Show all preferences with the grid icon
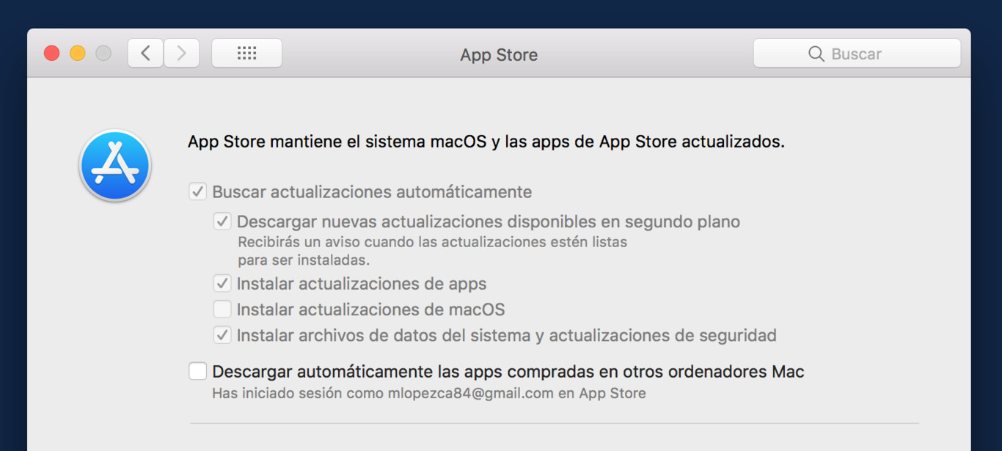Screen dimensions: 1002x451 coord(246,54)
